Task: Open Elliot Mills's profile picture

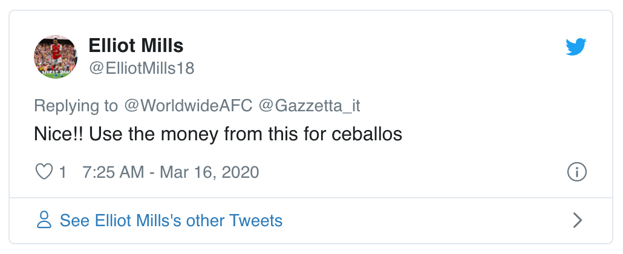Action: (55, 56)
